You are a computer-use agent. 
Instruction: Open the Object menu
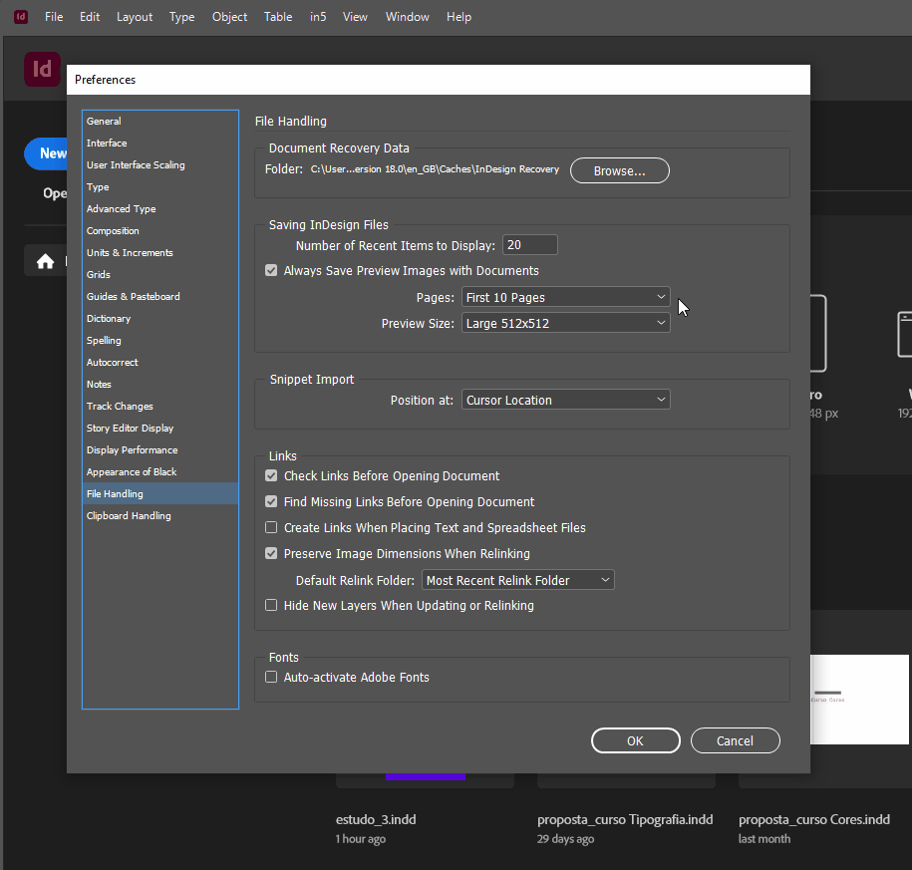(x=230, y=17)
